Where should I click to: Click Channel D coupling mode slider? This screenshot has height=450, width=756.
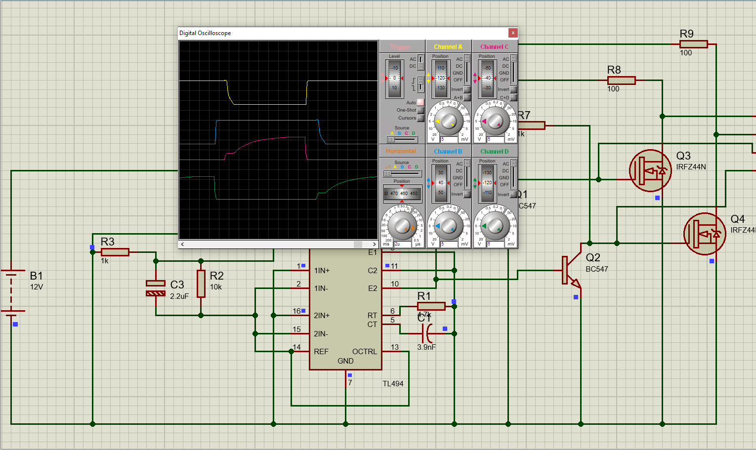click(513, 174)
